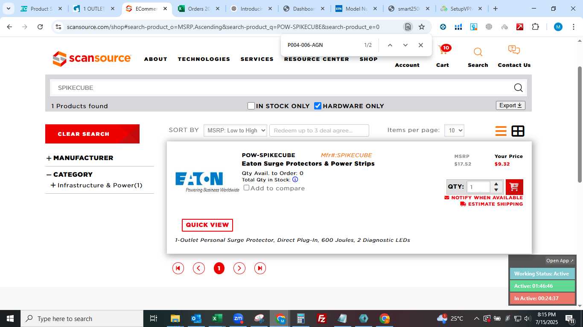Click the browser address bar URL
This screenshot has height=327, width=583.
point(223,27)
